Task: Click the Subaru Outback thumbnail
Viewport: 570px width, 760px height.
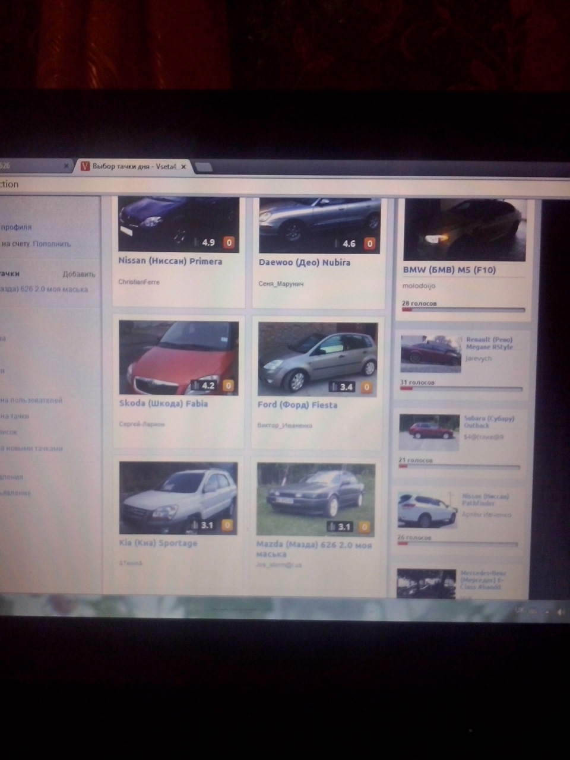Action: coord(429,432)
